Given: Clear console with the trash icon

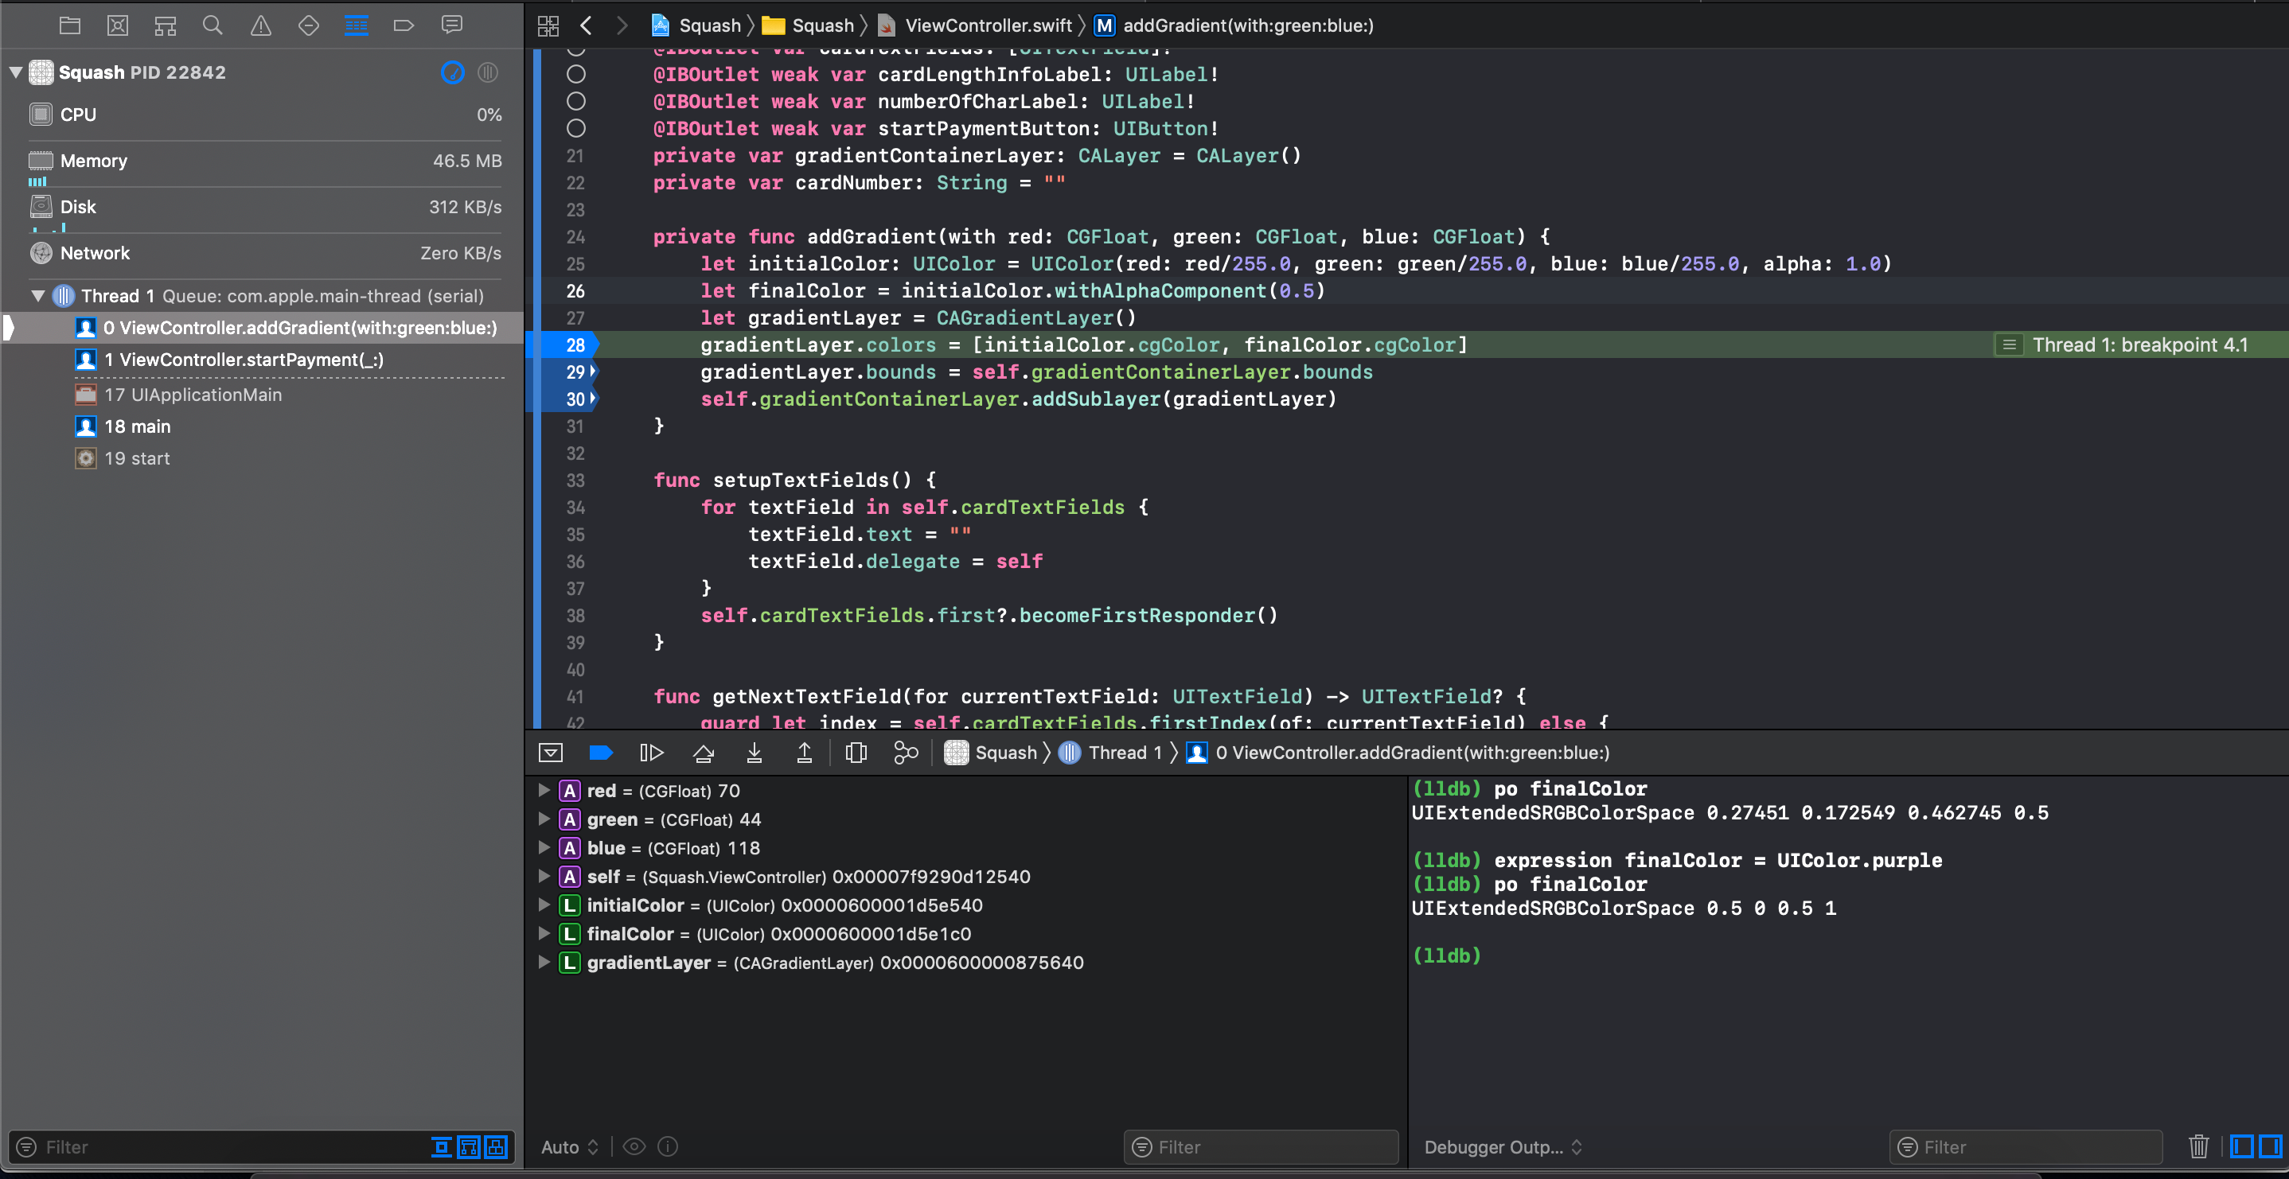Looking at the screenshot, I should point(2198,1147).
